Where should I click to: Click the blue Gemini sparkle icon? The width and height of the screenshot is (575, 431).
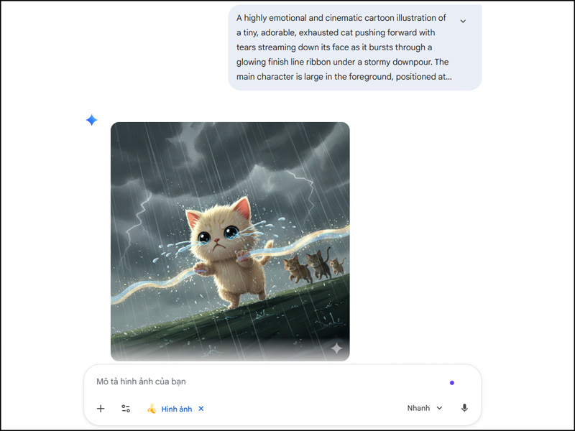(x=92, y=120)
